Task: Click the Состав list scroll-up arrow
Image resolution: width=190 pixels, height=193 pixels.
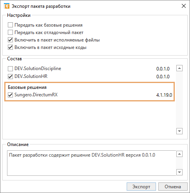Action: point(179,68)
